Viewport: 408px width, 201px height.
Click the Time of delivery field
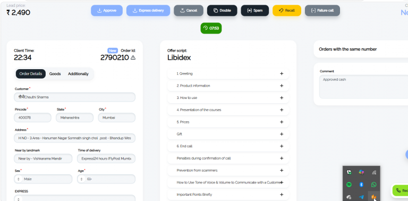[106, 158]
